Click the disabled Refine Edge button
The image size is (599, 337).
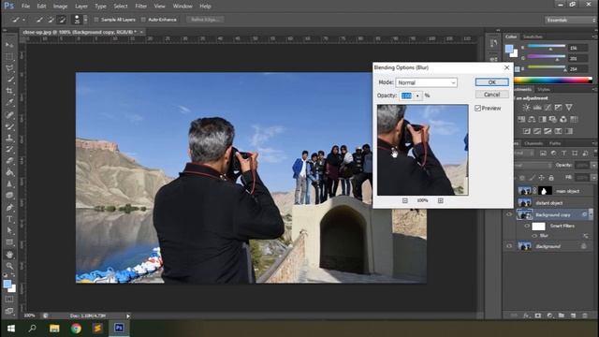(205, 20)
